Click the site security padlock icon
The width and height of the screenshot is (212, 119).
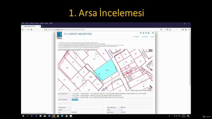tap(46, 29)
